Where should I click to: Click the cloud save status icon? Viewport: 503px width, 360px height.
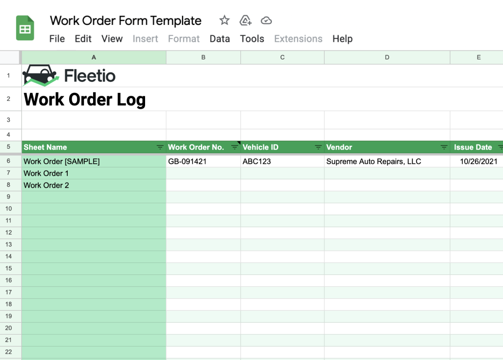[266, 21]
